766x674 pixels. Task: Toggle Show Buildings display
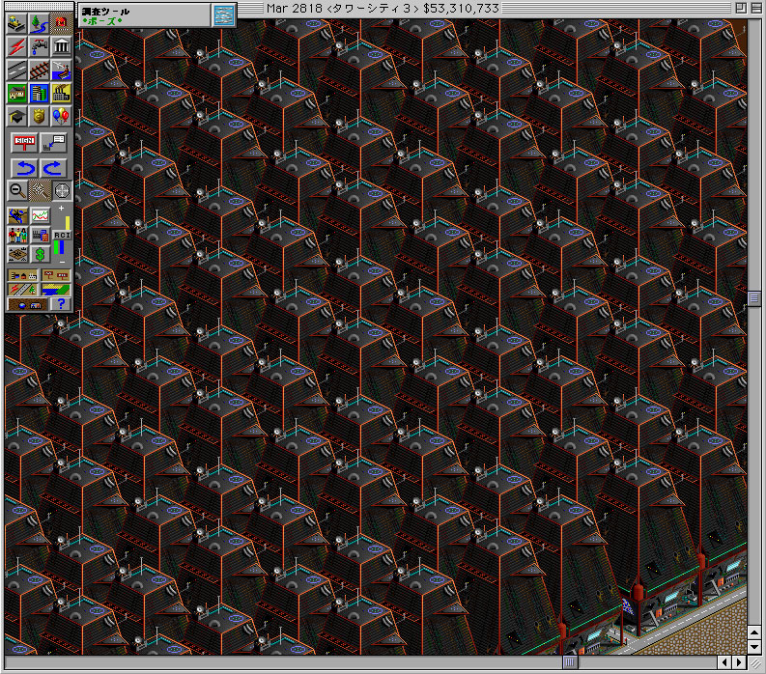[22, 276]
